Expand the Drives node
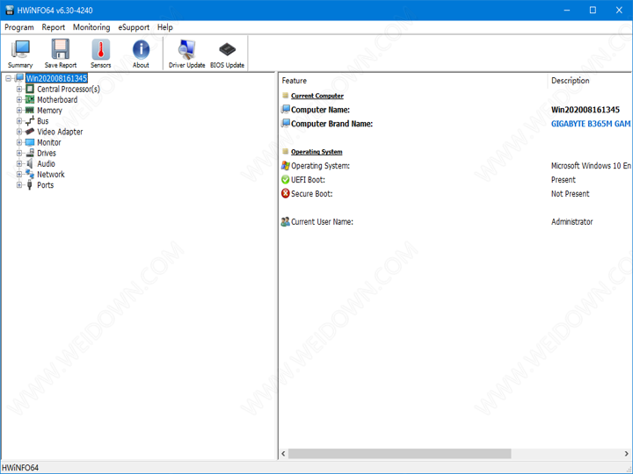 click(x=19, y=153)
